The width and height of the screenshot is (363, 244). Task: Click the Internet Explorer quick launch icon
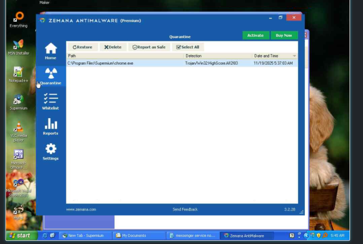(45, 236)
